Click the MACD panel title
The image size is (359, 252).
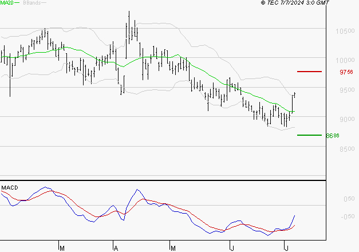(10, 188)
